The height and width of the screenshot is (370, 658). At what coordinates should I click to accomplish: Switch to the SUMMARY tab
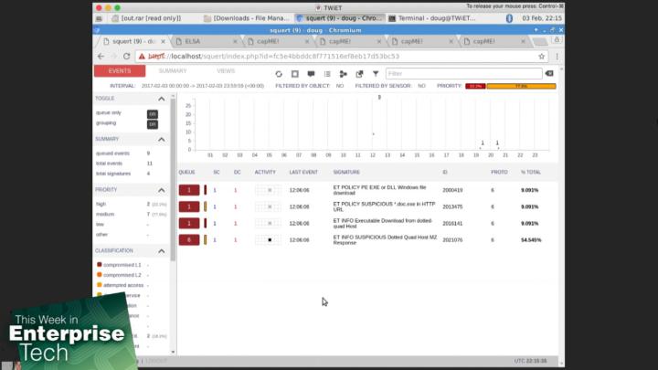[173, 71]
